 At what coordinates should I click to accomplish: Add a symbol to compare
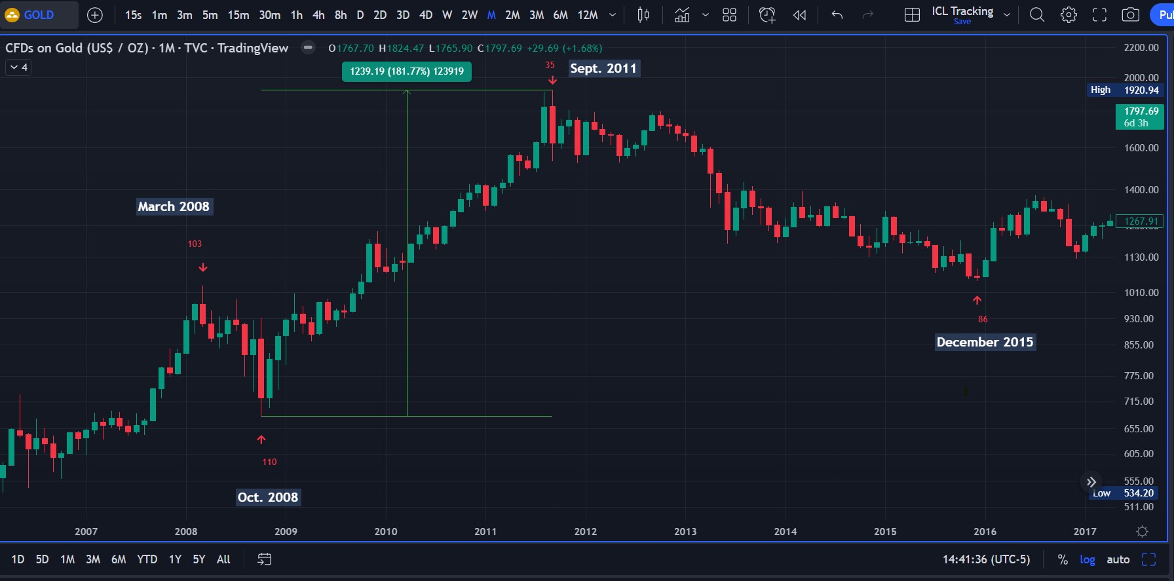coord(95,15)
